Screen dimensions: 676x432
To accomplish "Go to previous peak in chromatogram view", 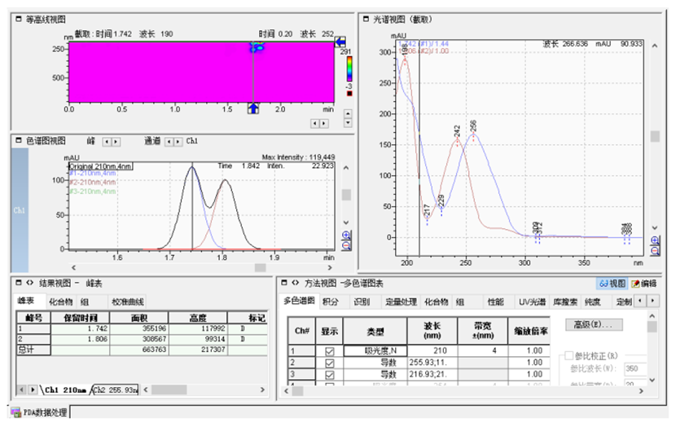I will 107,142.
